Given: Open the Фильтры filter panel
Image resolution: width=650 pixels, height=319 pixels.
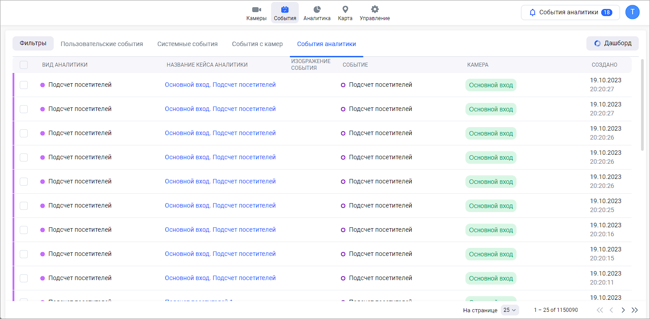Looking at the screenshot, I should click(x=33, y=43).
